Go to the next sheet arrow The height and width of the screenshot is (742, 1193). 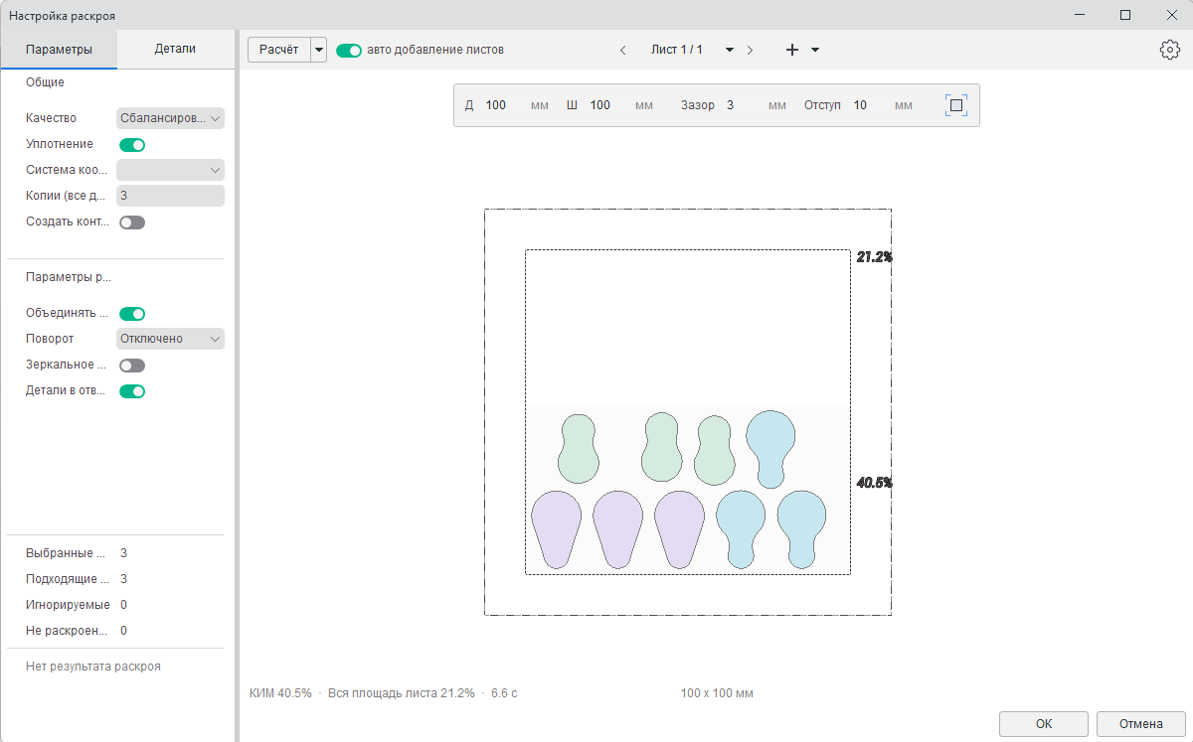(x=750, y=50)
